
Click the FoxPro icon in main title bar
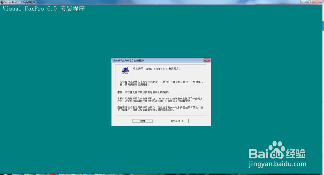point(2,2)
